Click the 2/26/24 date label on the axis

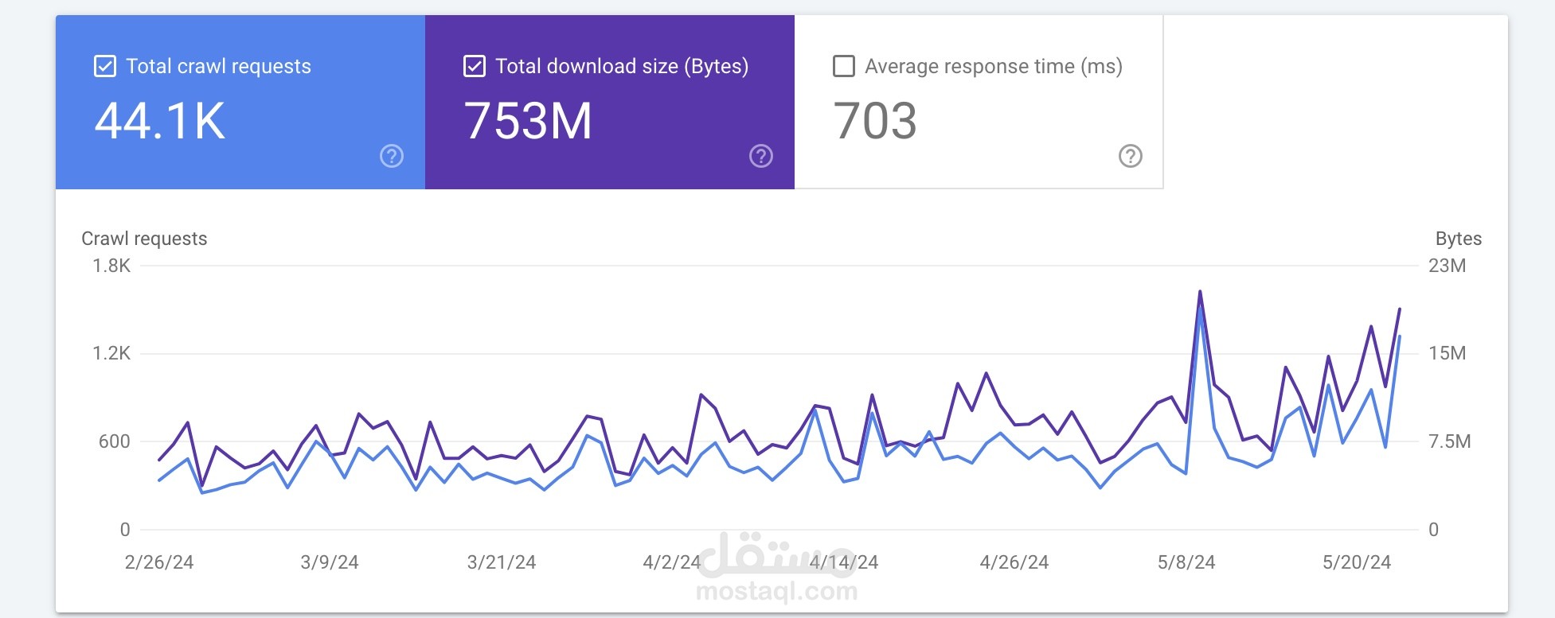(159, 562)
